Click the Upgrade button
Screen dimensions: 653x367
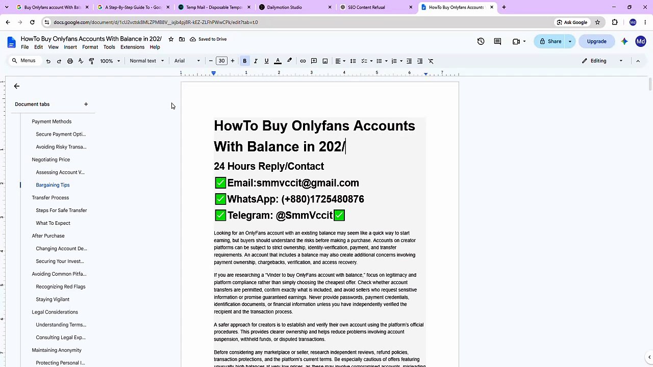click(x=596, y=41)
